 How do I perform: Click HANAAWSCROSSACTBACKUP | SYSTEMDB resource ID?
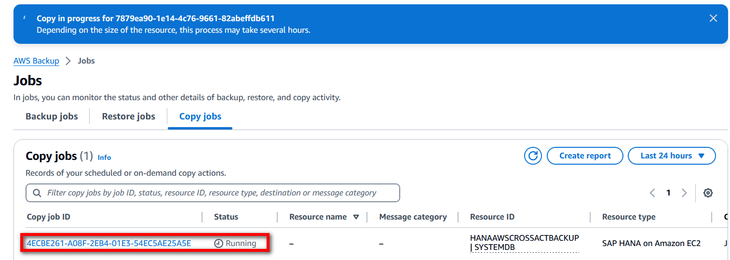(x=525, y=243)
